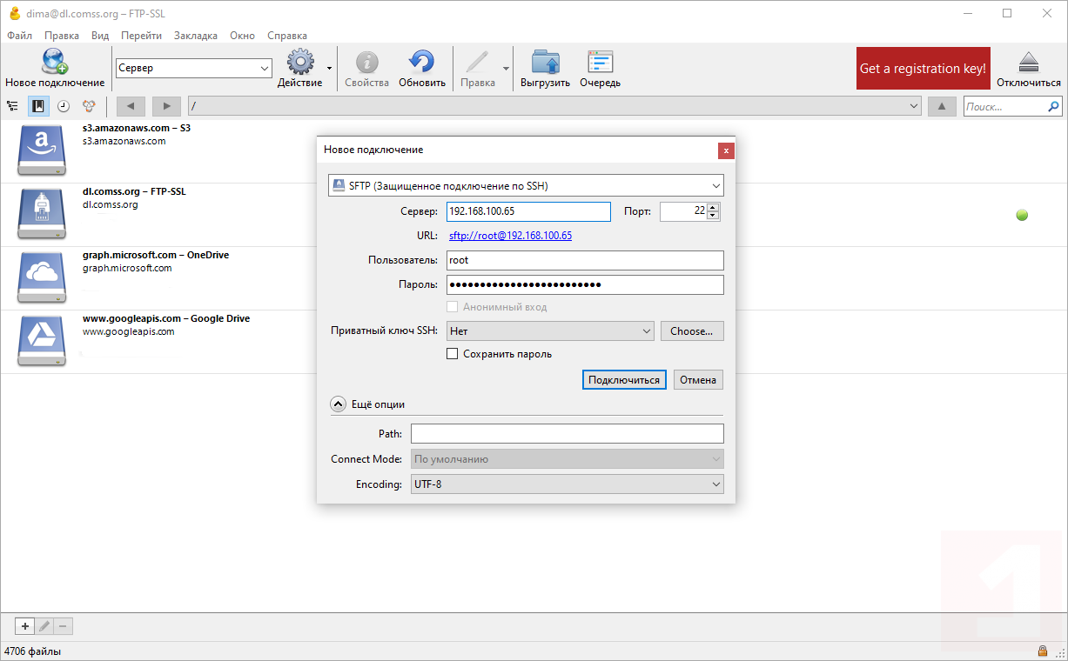The image size is (1068, 661).
Task: Collapse the Ещё опции section
Action: pyautogui.click(x=338, y=404)
